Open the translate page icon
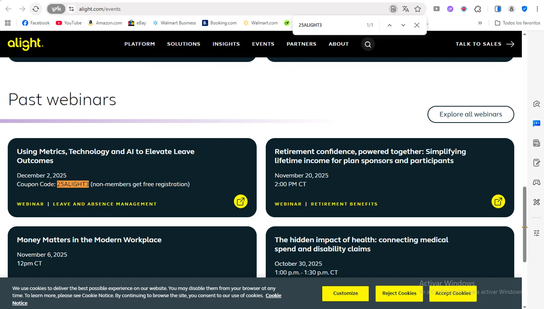 [x=405, y=9]
